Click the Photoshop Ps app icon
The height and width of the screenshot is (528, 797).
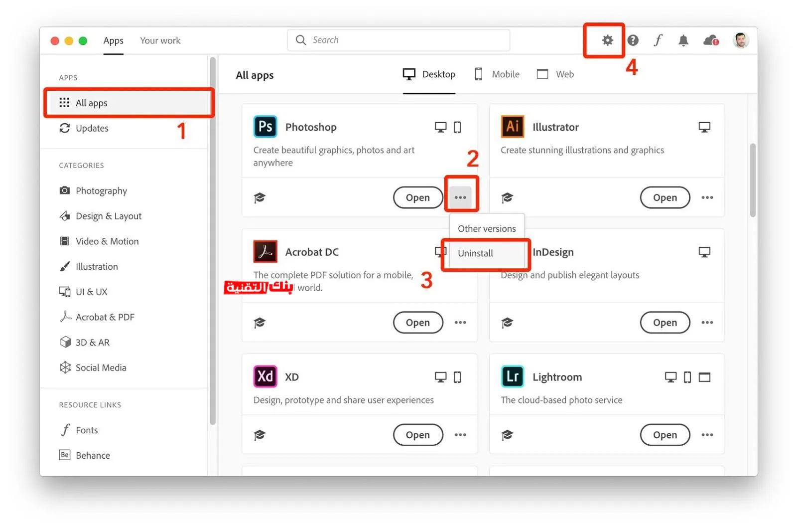265,127
